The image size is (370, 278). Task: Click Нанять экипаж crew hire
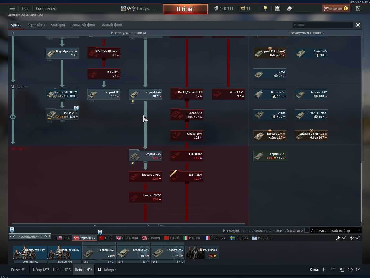202,253
